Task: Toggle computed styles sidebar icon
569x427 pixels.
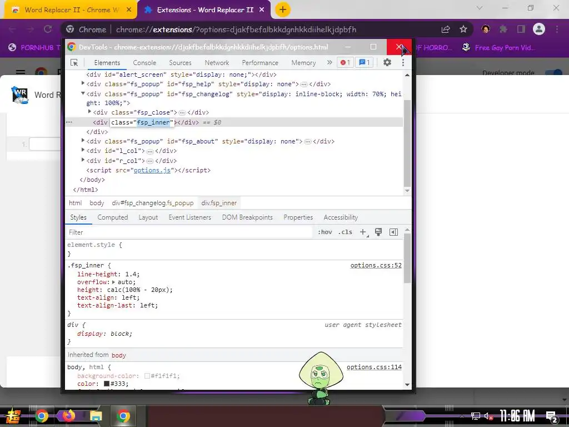Action: tap(394, 232)
